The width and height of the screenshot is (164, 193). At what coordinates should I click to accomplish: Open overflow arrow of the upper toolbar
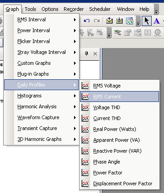(138, 21)
